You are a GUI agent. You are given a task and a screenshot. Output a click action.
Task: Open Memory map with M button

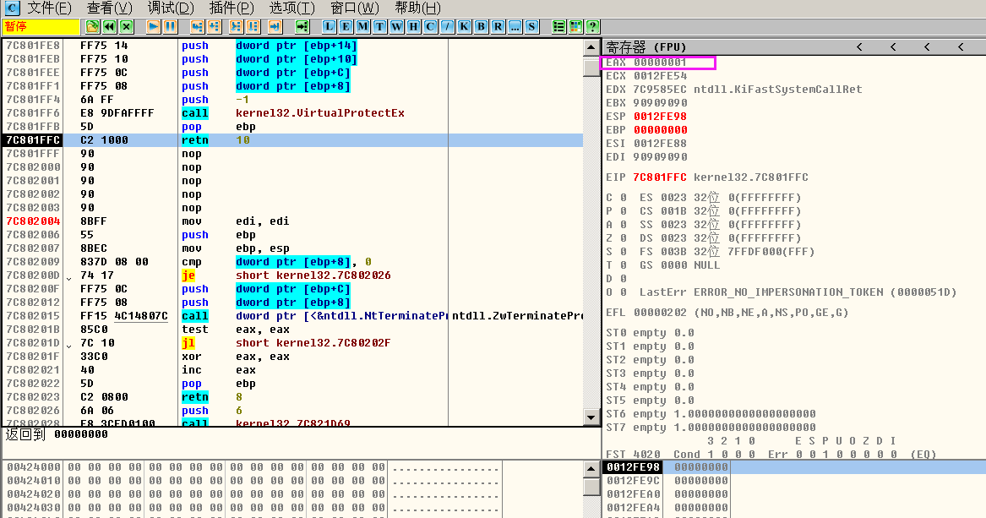point(362,26)
